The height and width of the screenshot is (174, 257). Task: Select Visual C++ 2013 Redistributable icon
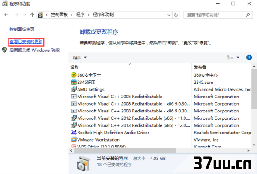[x=74, y=125]
